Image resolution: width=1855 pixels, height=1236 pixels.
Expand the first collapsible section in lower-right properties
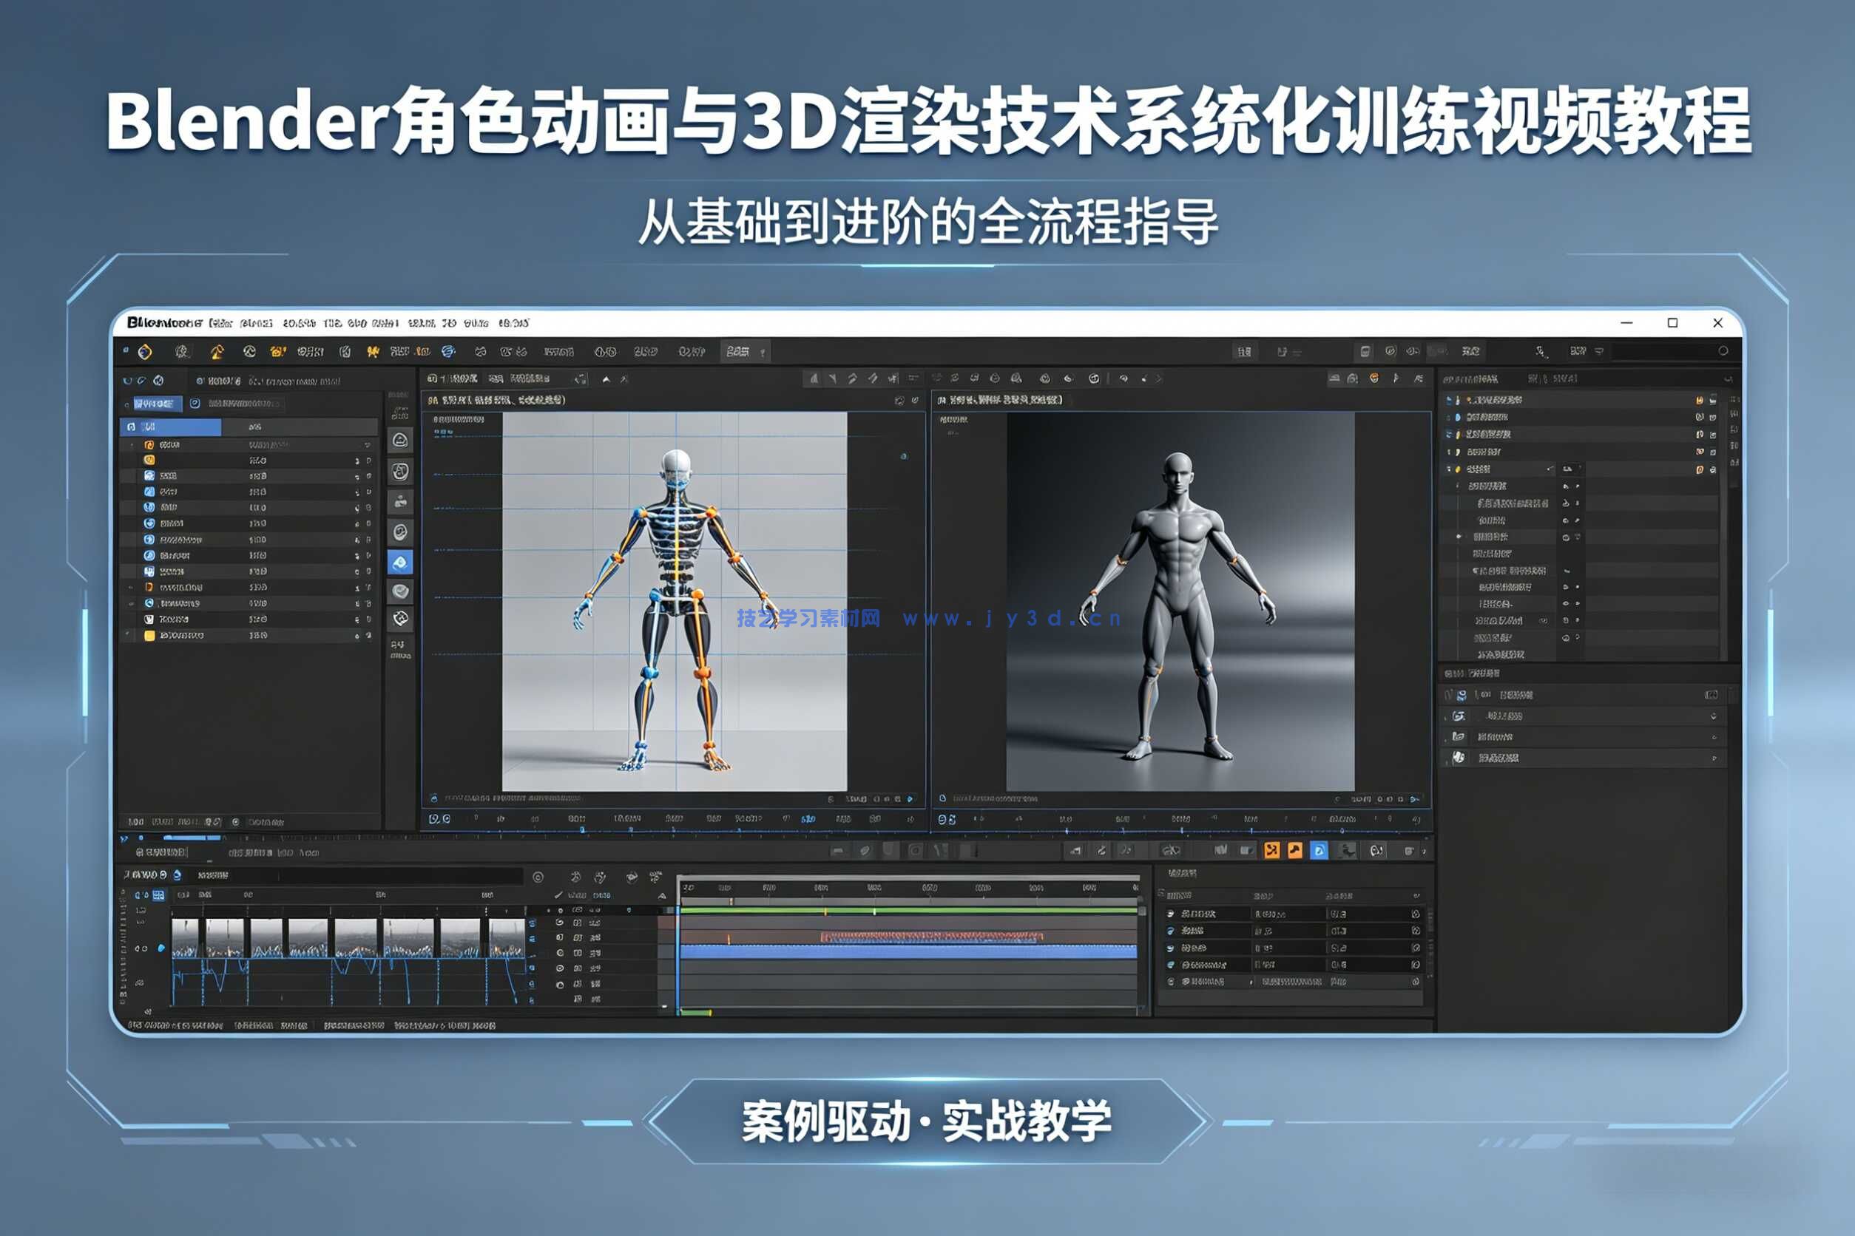pos(1584,716)
